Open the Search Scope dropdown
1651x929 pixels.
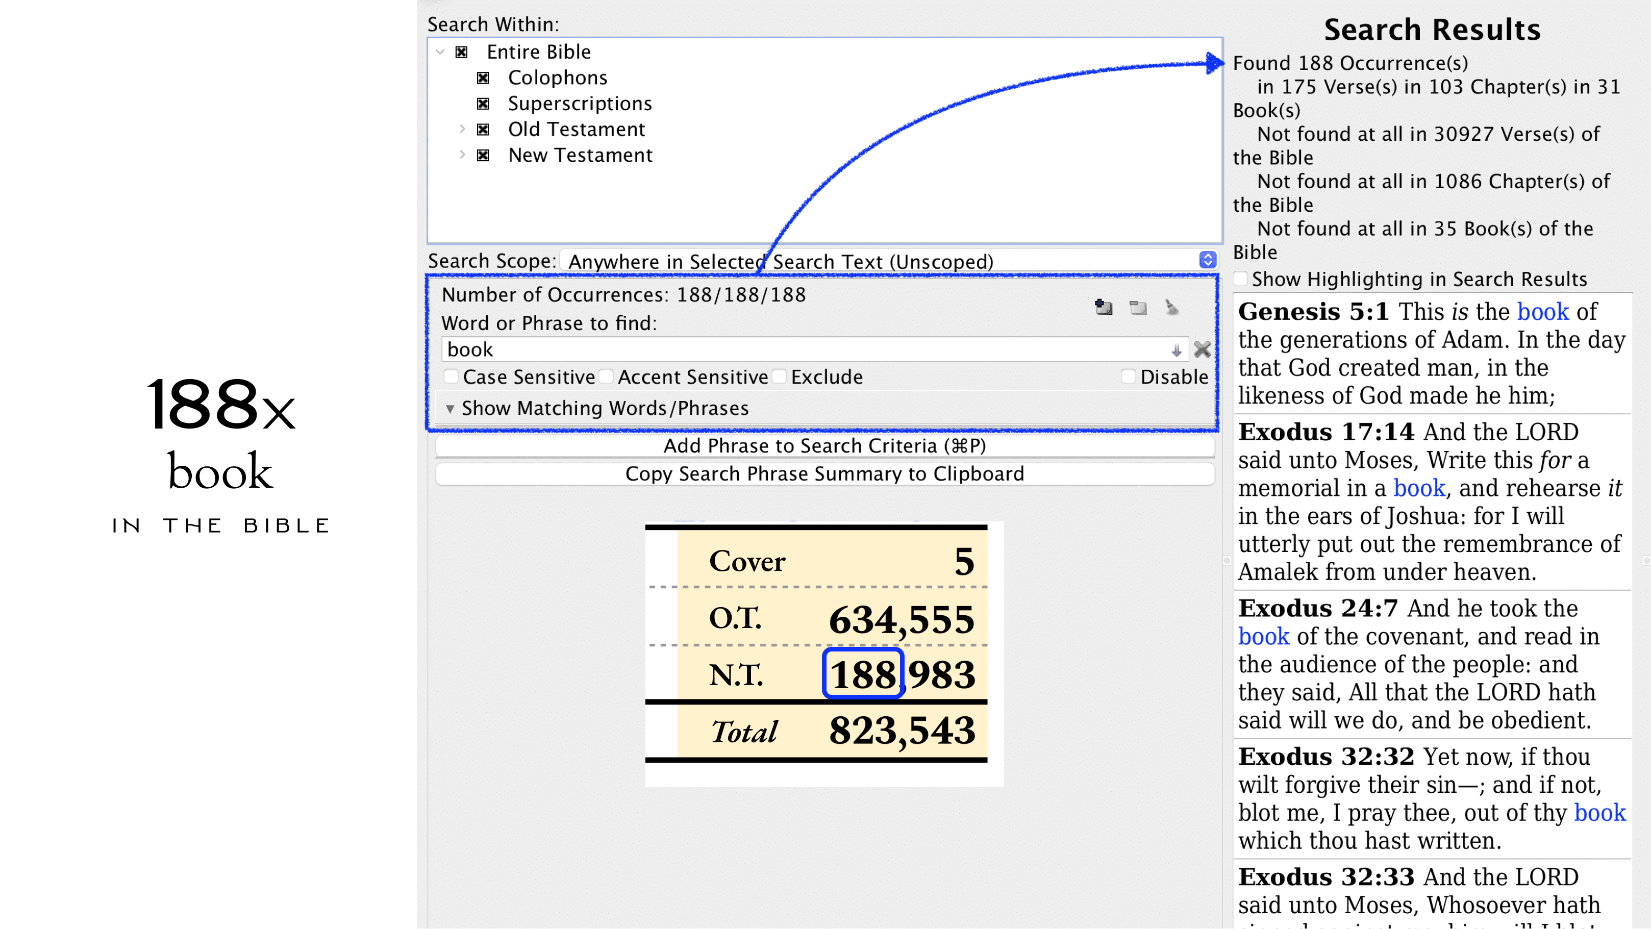click(x=1208, y=260)
